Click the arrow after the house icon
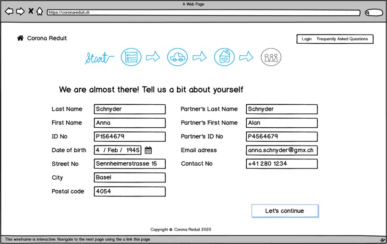This screenshot has height=244, width=387. [246, 57]
